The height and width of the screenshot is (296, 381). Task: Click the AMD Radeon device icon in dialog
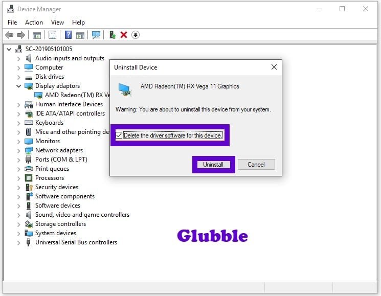(x=125, y=90)
